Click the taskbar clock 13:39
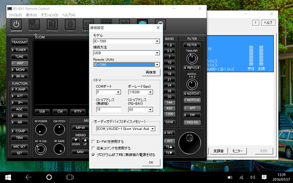The image size is (293, 183). (x=282, y=175)
